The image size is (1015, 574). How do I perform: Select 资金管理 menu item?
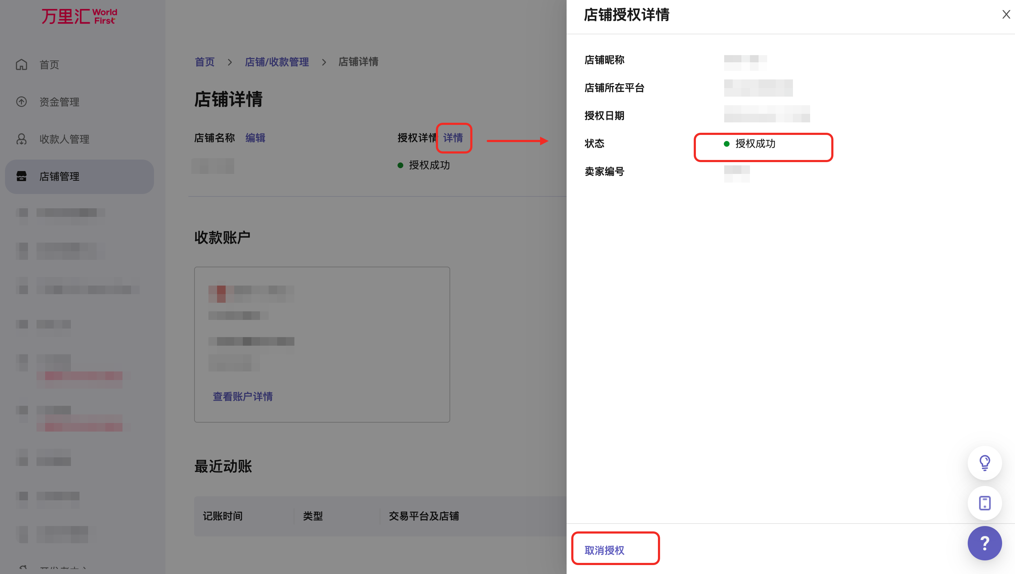[59, 102]
